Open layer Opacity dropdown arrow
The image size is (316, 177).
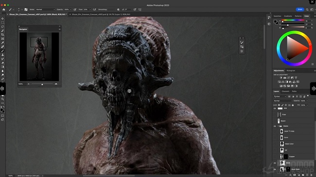(x=307, y=101)
